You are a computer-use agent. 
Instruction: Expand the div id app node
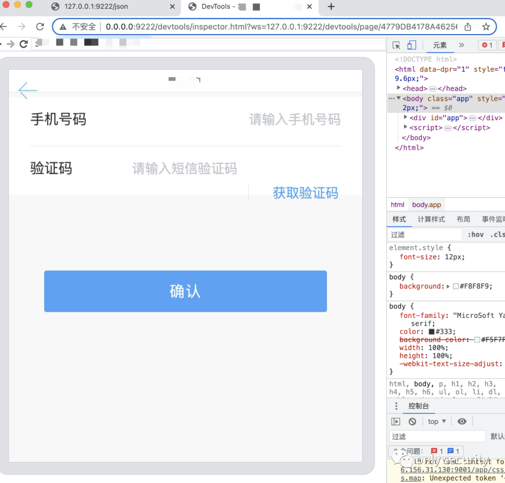[x=405, y=117]
